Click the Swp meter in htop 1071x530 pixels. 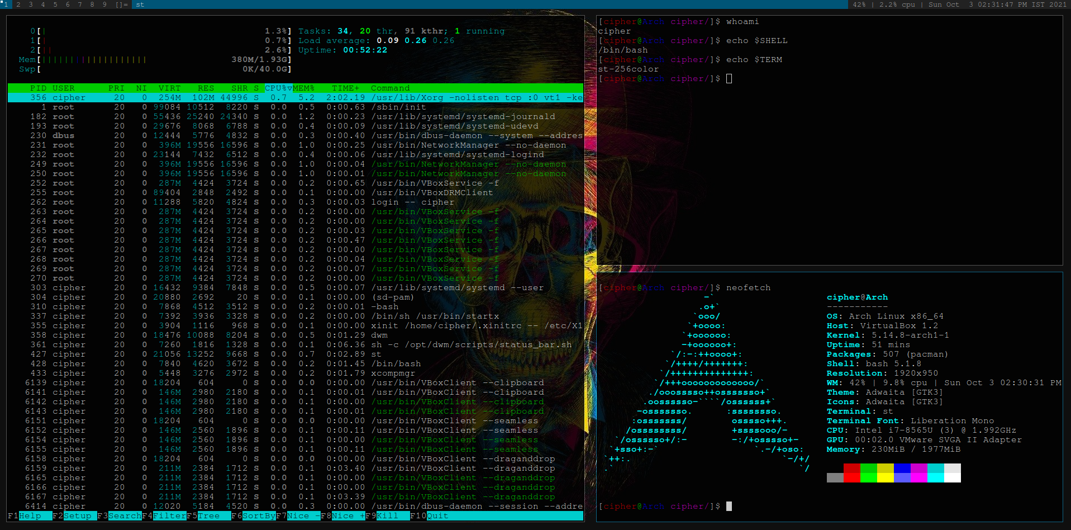(156, 69)
